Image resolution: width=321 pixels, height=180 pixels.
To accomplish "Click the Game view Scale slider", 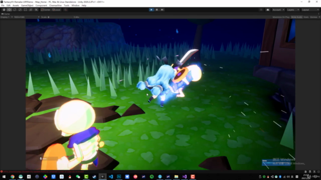I will click(x=61, y=17).
